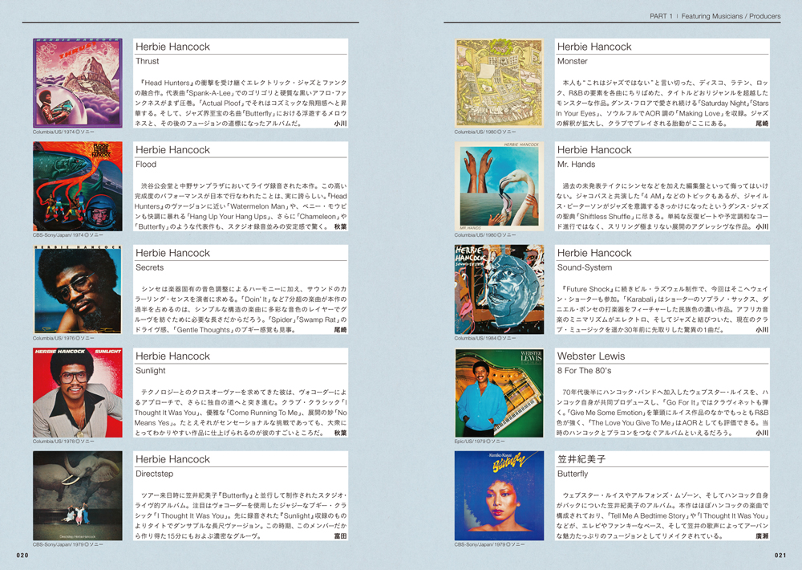Click the album title 'Flood'
The width and height of the screenshot is (802, 570).
(x=146, y=165)
